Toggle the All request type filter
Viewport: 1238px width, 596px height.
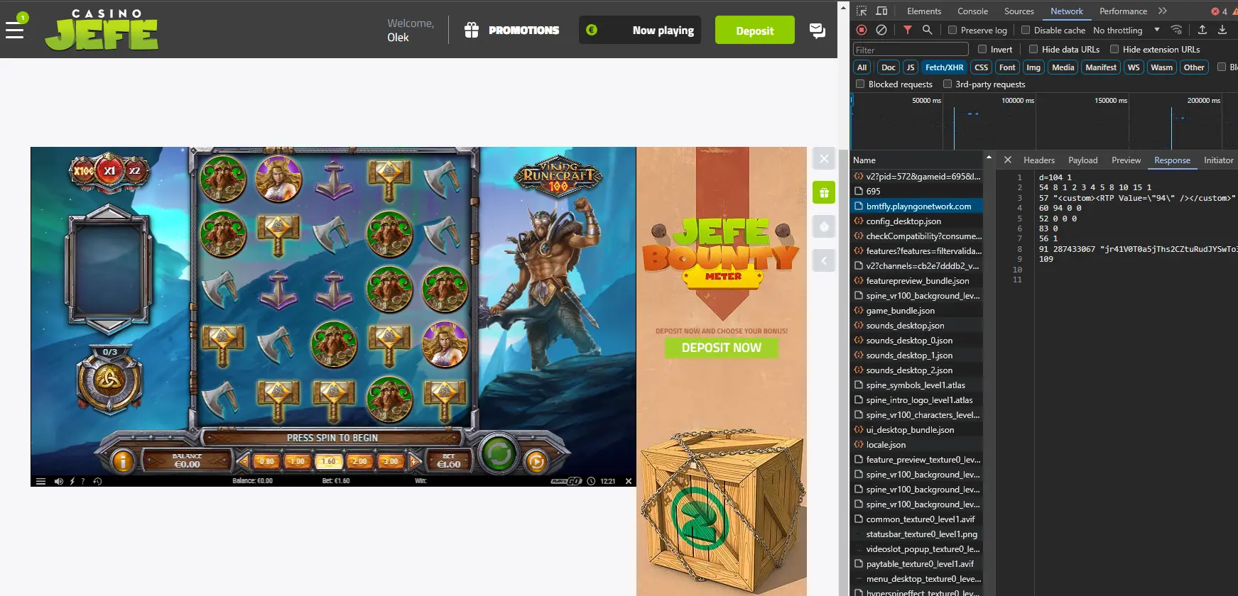coord(862,67)
